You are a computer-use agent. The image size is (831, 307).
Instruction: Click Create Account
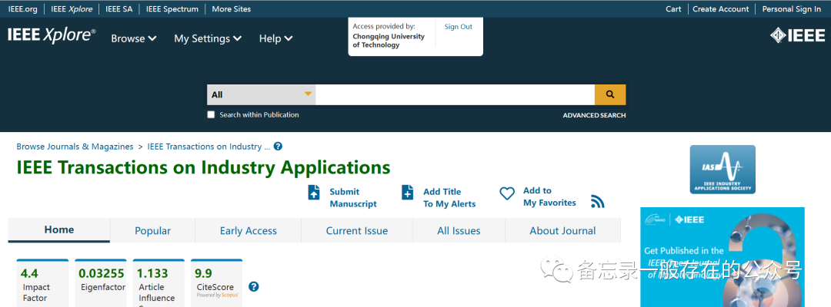tap(721, 9)
